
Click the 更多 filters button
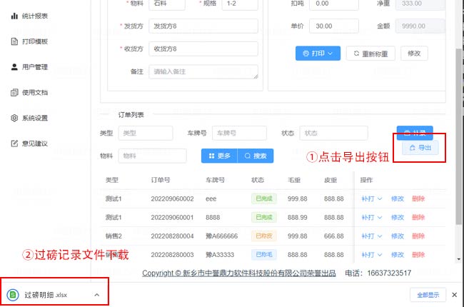coord(219,156)
